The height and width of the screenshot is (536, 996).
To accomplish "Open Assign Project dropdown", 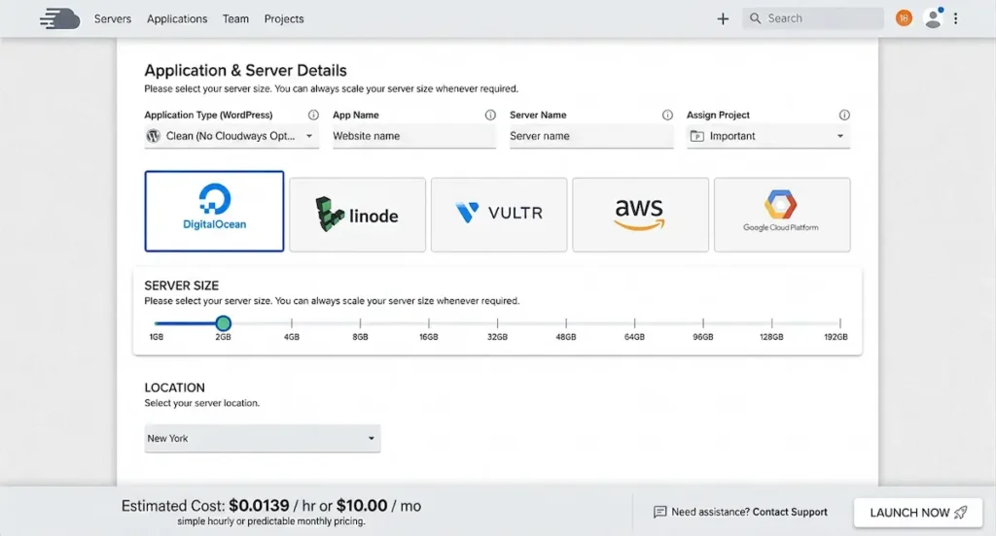I will pos(768,136).
